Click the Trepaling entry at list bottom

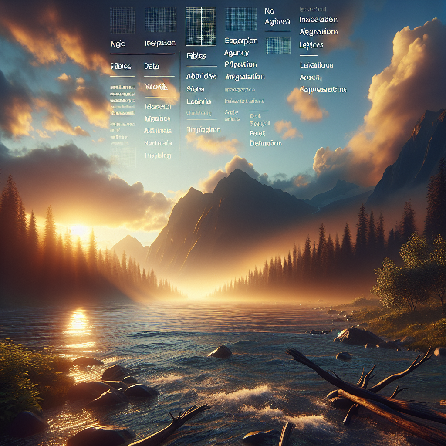tap(157, 155)
